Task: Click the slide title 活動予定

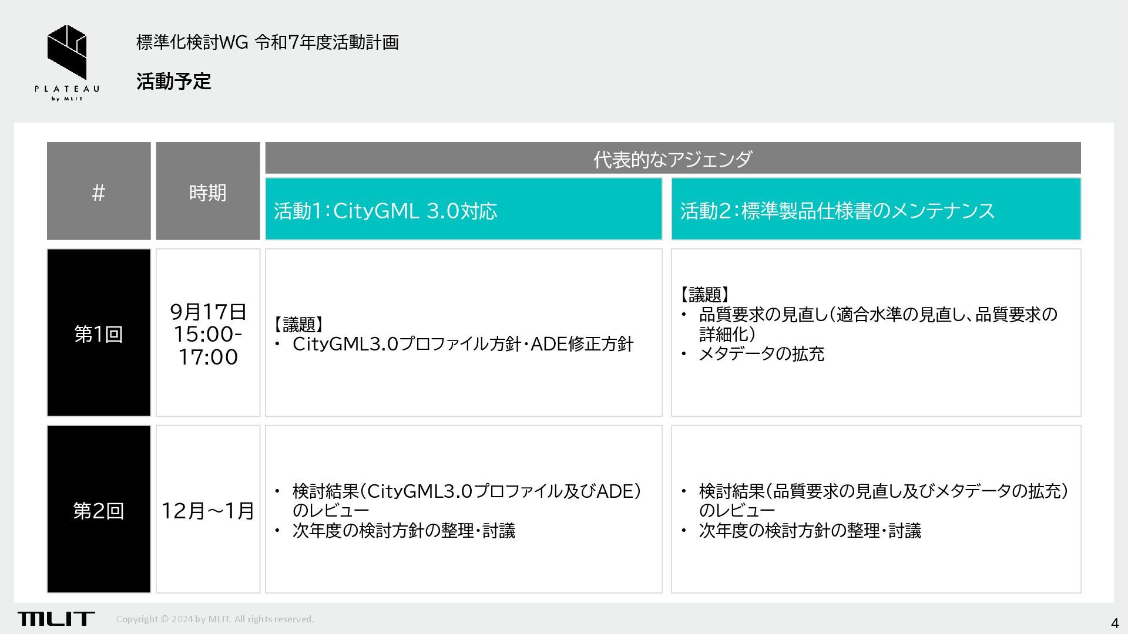Action: click(173, 81)
